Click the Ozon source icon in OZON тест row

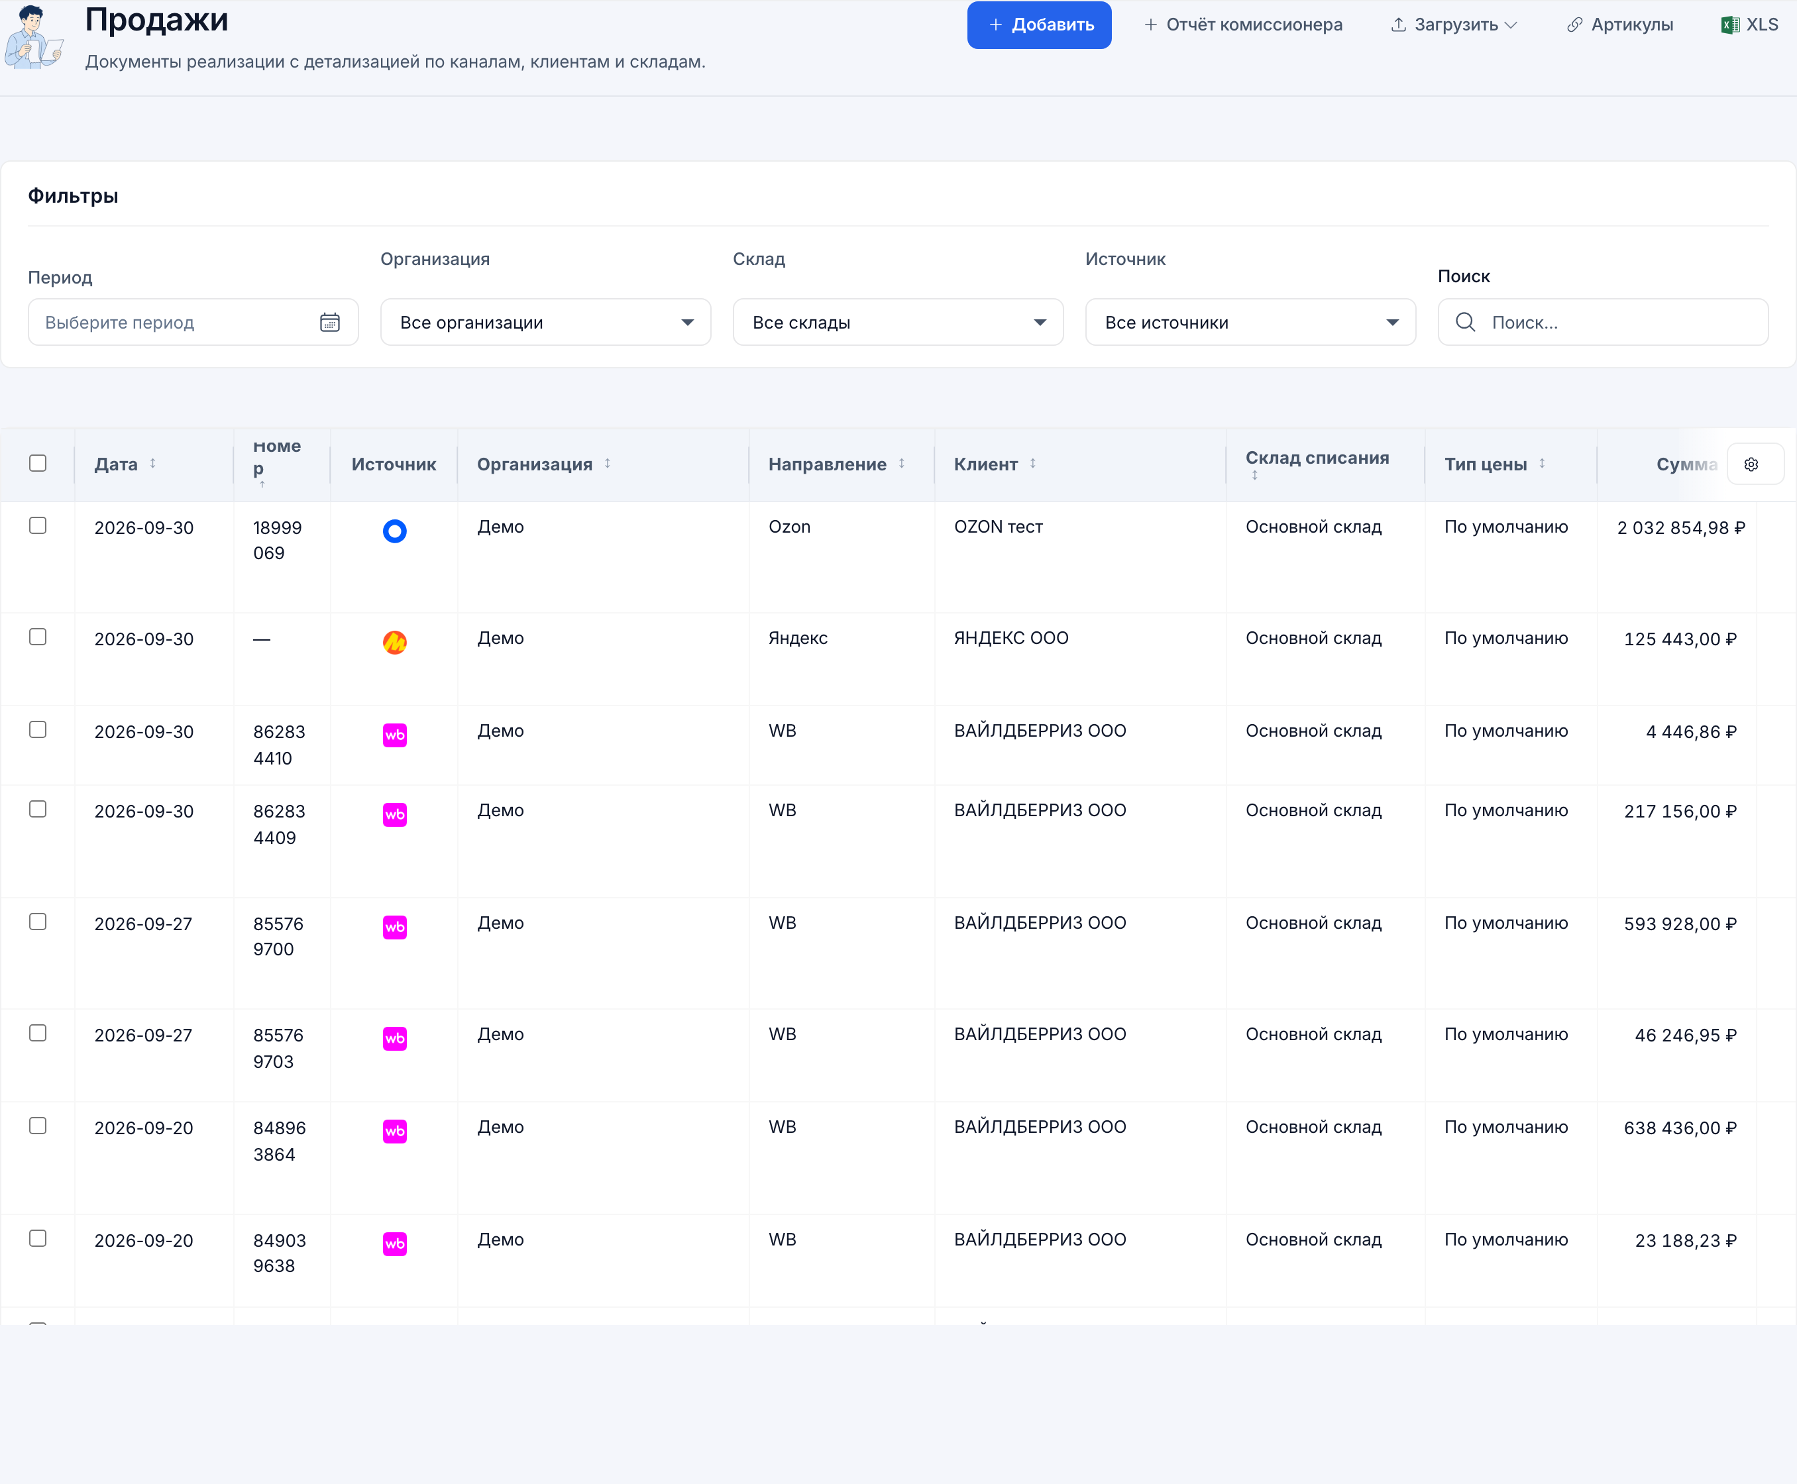tap(394, 531)
